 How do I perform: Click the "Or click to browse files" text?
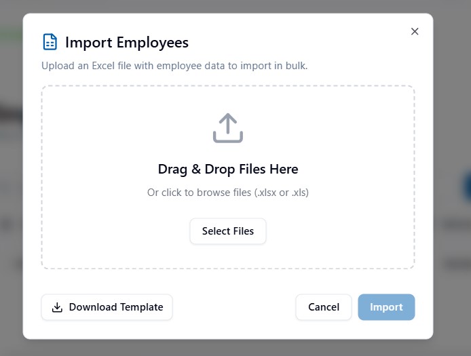(x=200, y=193)
